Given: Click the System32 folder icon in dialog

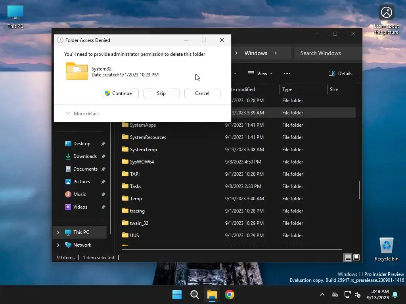Looking at the screenshot, I should pyautogui.click(x=77, y=71).
